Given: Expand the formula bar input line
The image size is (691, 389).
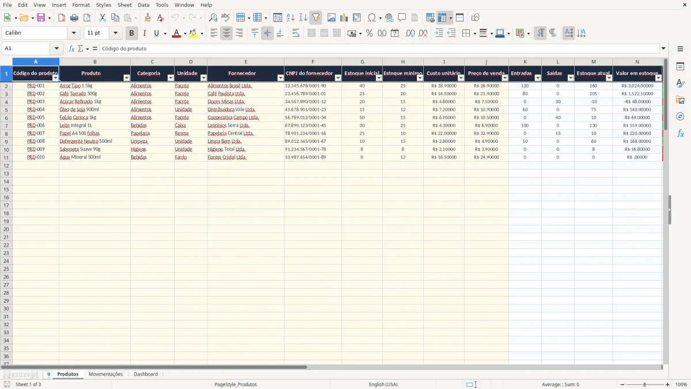Looking at the screenshot, I should click(x=664, y=48).
